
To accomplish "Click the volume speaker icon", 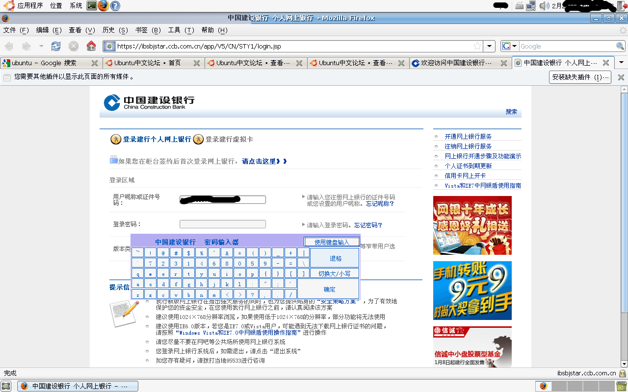I will pos(544,6).
